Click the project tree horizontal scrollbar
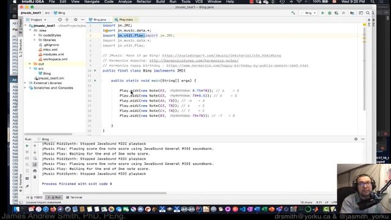Image resolution: width=391 pixels, height=220 pixels. pyautogui.click(x=48, y=134)
